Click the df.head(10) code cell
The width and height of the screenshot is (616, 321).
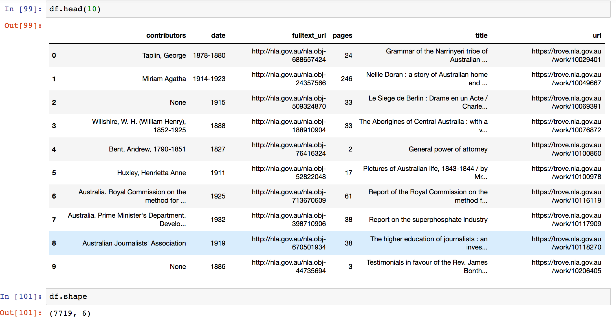[328, 9]
